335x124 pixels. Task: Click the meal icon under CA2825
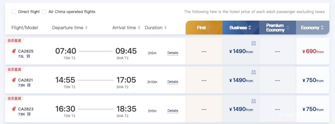coord(28,56)
